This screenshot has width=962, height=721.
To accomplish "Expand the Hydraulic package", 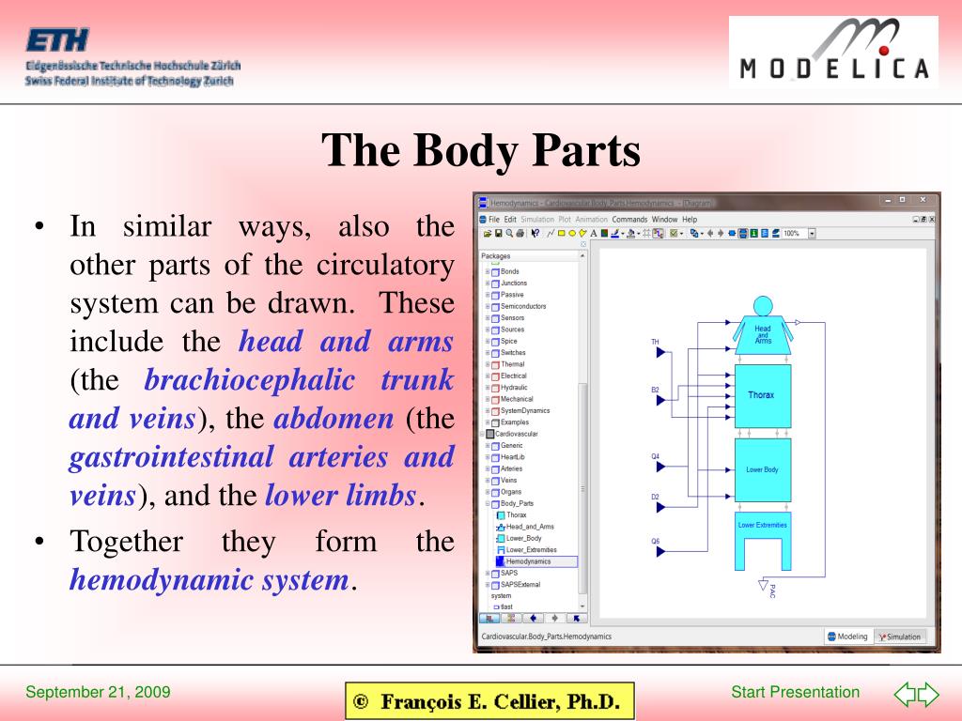I will 488,388.
